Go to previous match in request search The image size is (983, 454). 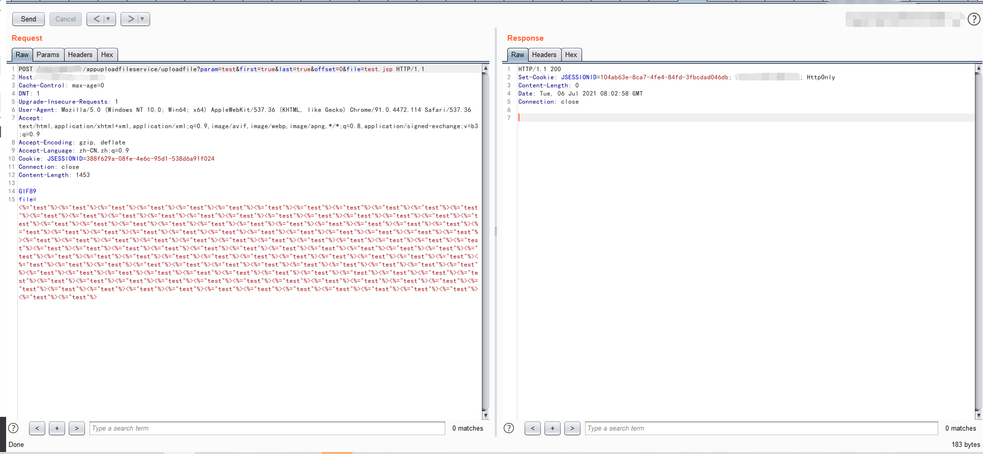(37, 428)
